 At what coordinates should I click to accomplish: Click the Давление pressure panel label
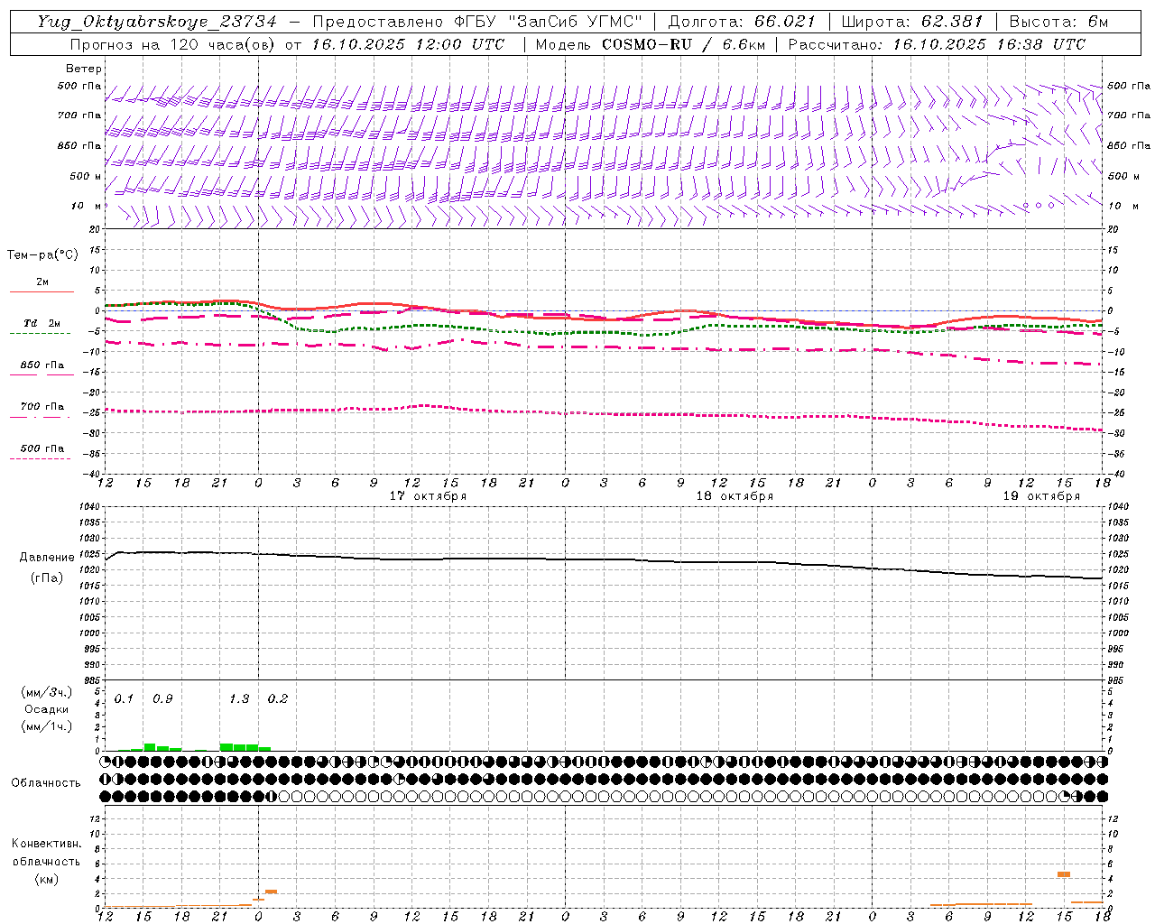tap(47, 558)
